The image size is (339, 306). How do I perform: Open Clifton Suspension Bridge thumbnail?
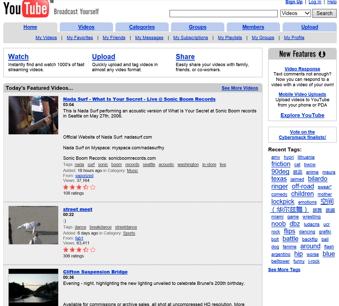pos(33,287)
